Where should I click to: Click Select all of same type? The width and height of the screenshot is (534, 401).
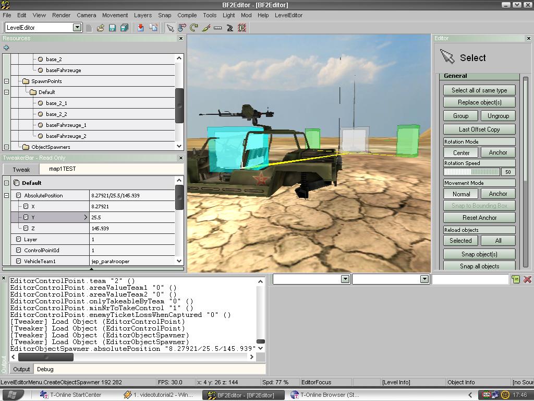click(479, 90)
